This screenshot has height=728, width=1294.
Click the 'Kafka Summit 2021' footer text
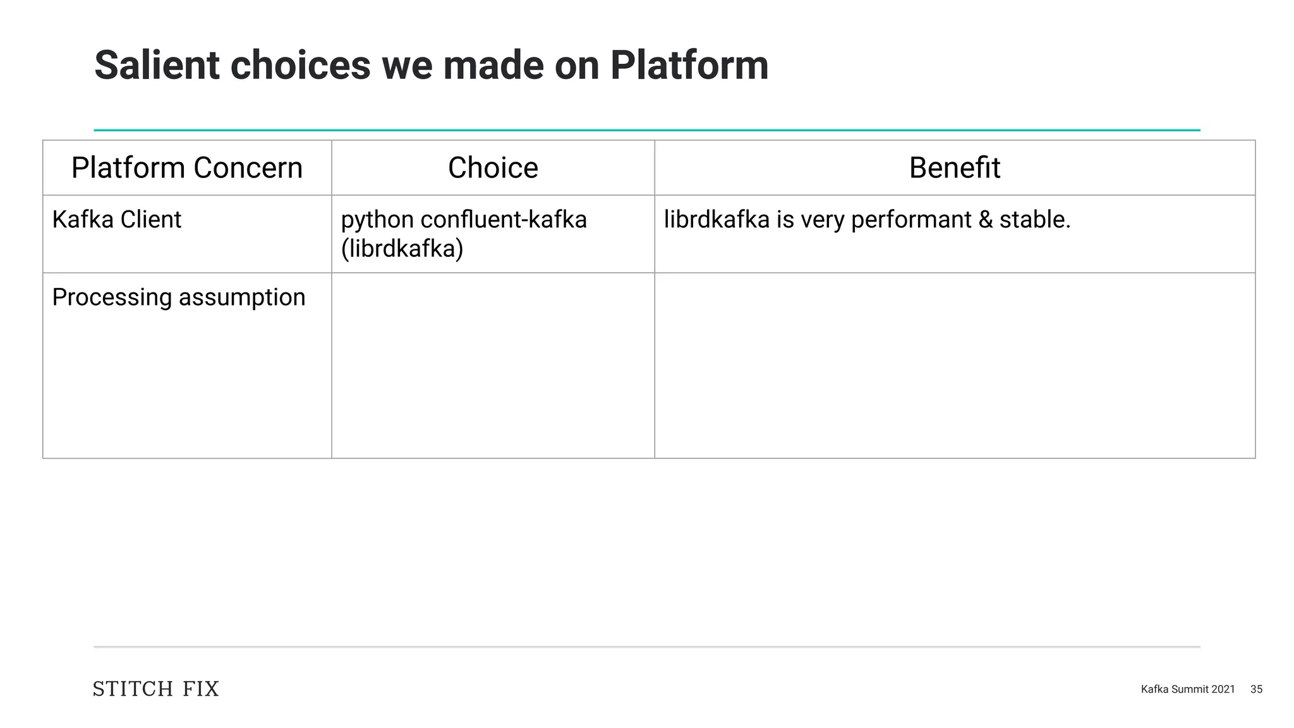[1187, 689]
